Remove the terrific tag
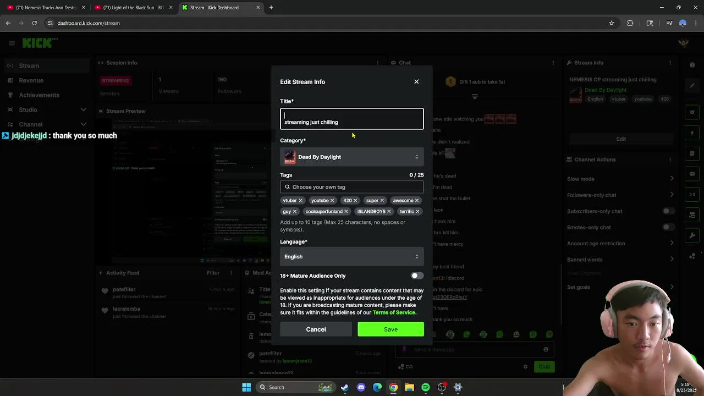 (x=417, y=211)
